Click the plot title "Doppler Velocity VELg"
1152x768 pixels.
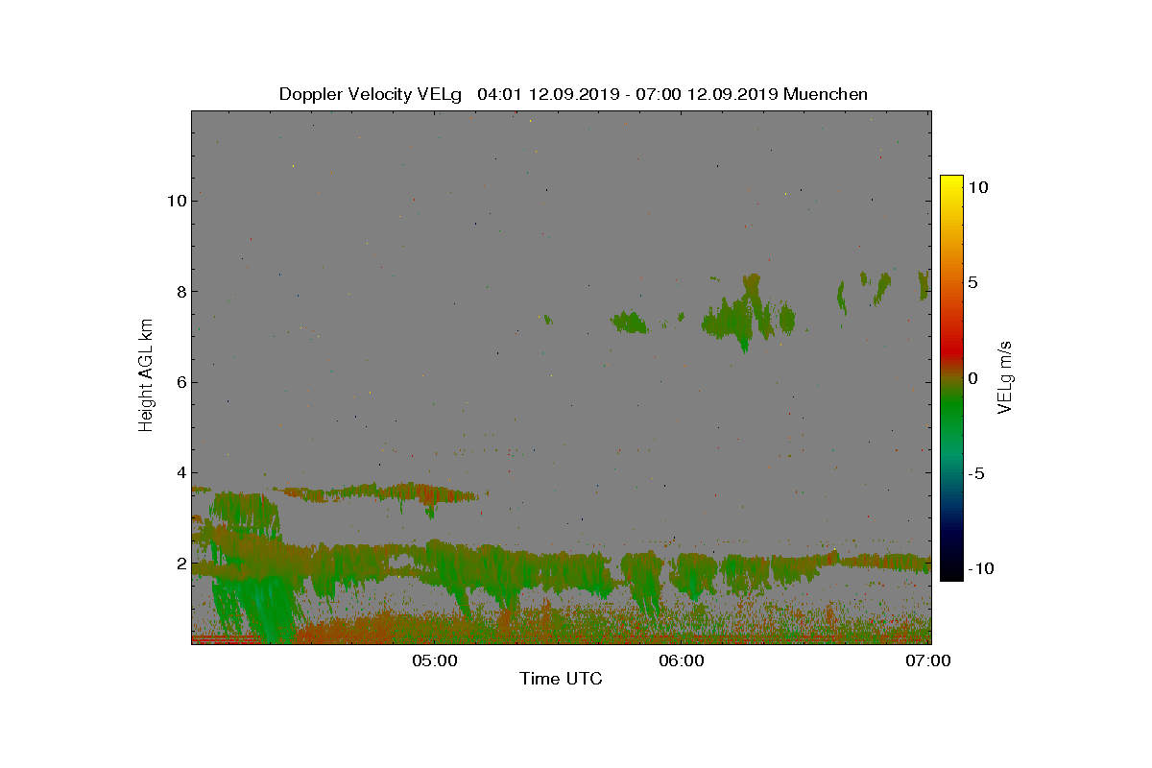371,94
